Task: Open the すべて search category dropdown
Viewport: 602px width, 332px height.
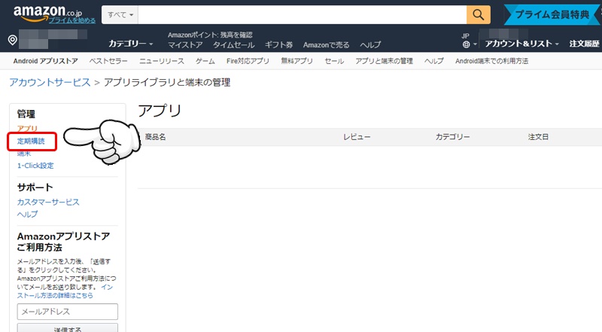Action: point(120,14)
